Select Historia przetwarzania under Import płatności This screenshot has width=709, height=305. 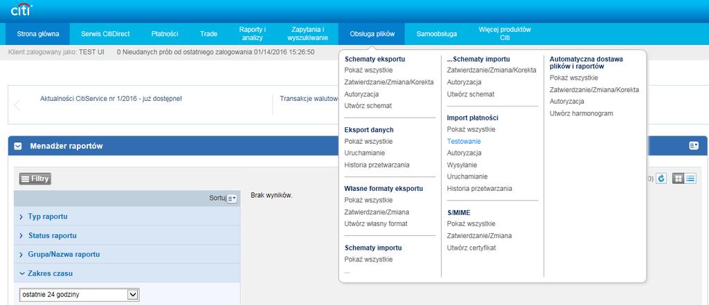click(479, 188)
